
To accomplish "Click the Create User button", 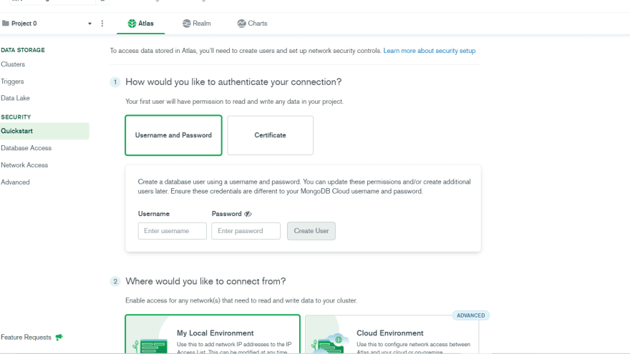I will (x=311, y=231).
